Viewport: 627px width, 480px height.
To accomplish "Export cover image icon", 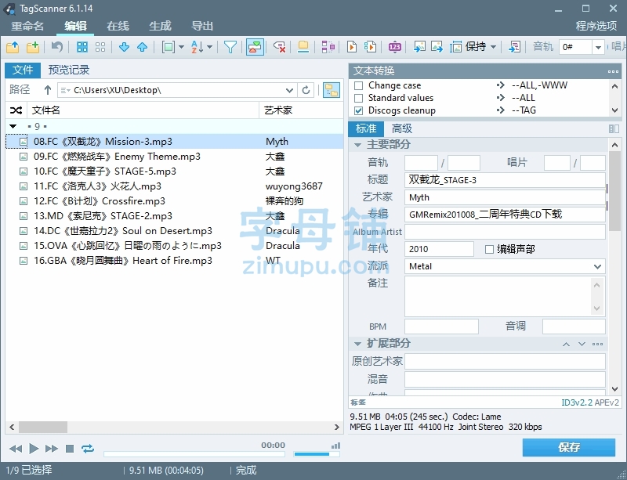I will pyautogui.click(x=437, y=47).
